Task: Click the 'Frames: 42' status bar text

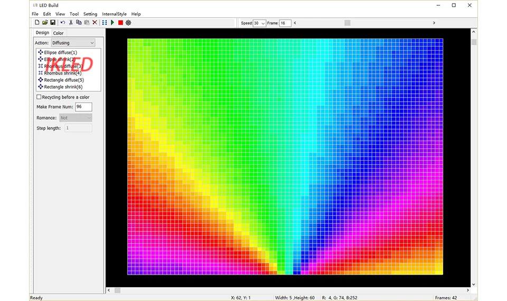Action: click(x=446, y=298)
